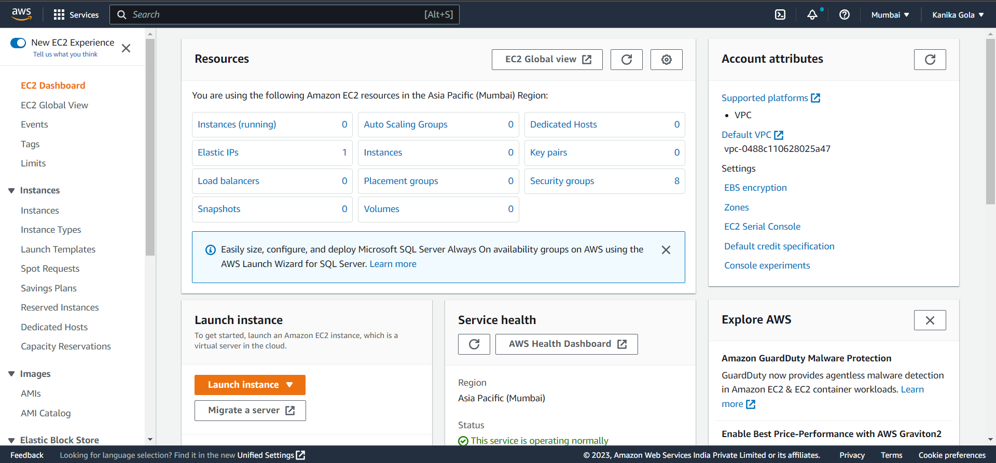Open Snapshots resource link
Screen dimensions: 996x463
click(219, 209)
